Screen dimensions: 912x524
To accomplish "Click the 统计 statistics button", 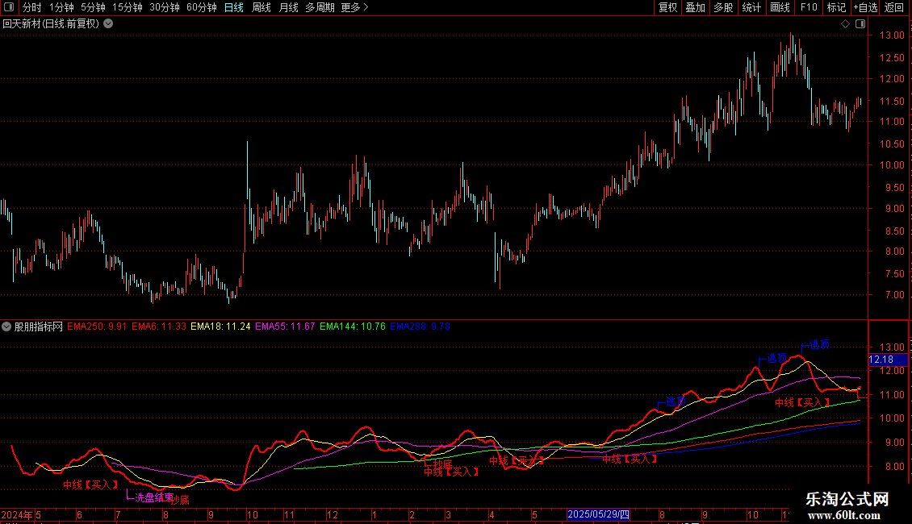I will pos(751,7).
